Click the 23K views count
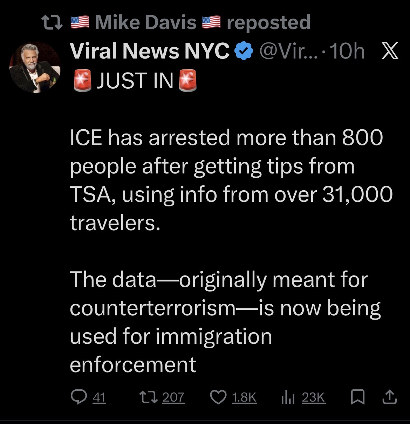410x424 pixels. click(313, 397)
